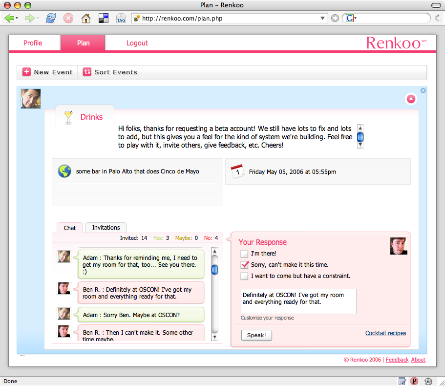
Task: Open the search engine chooser dropdown
Action: [355, 19]
